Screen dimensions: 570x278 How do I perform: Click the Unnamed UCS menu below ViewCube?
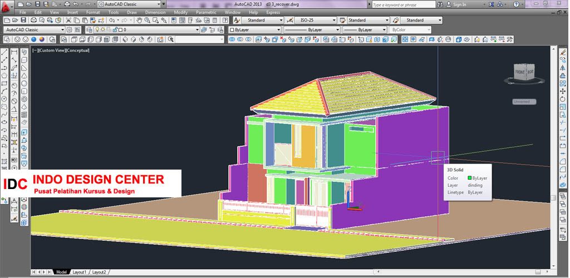point(524,102)
